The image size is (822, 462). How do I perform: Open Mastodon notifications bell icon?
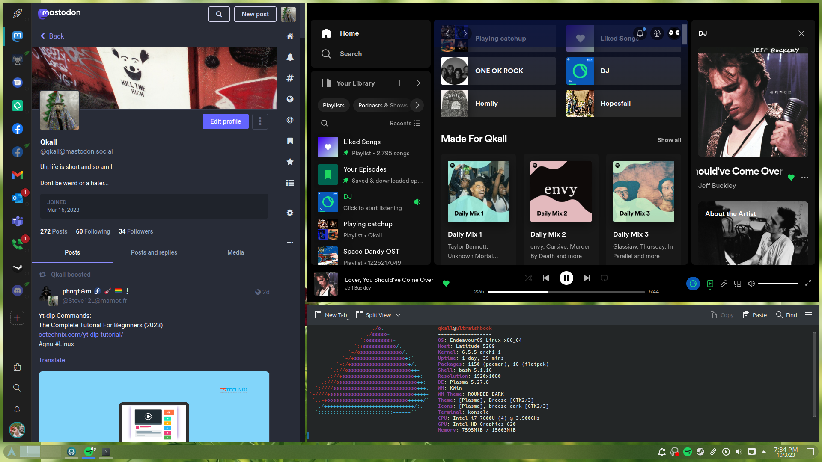pyautogui.click(x=290, y=57)
